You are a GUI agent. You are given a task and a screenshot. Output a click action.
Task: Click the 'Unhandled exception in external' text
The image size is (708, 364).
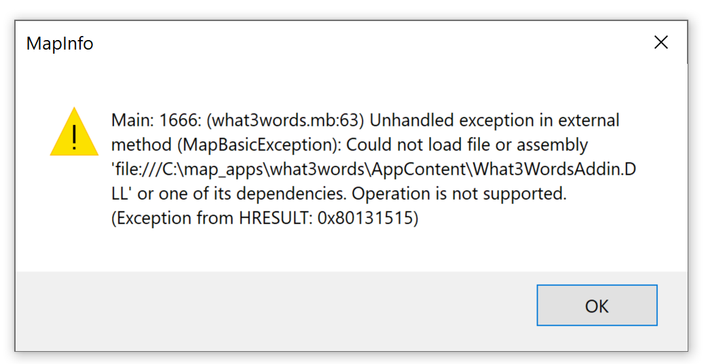pyautogui.click(x=494, y=120)
